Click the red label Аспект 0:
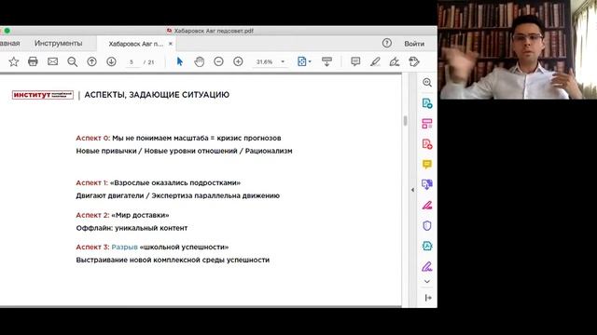 (x=93, y=138)
